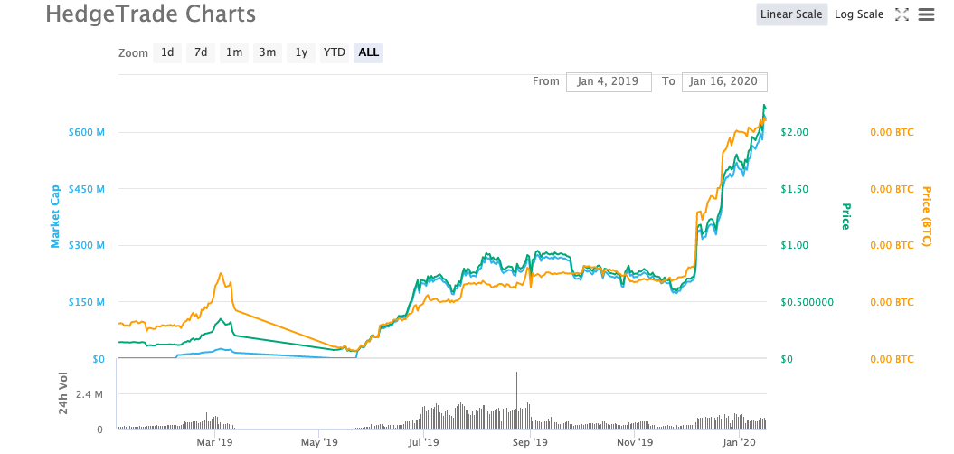This screenshot has width=954, height=454.
Task: Click the $300 M axis label
Action: [89, 245]
